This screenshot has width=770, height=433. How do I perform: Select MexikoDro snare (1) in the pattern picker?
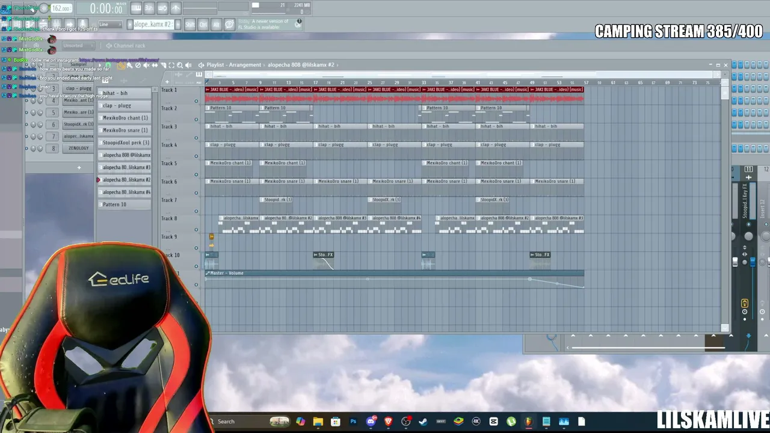tap(125, 130)
